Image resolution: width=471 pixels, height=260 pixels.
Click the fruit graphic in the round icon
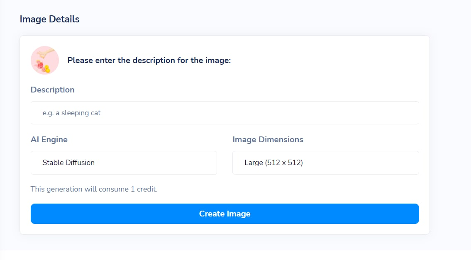click(x=43, y=67)
